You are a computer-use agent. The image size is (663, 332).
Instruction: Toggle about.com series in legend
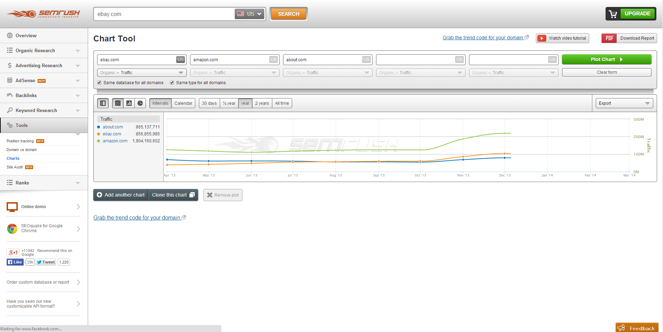pyautogui.click(x=112, y=127)
